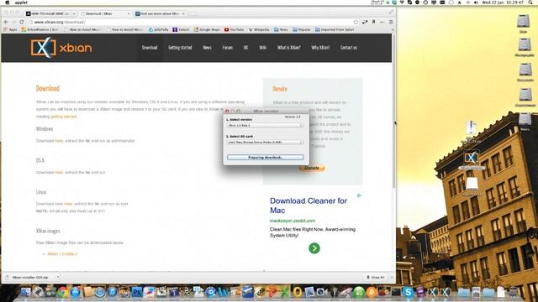Click the OS X download here link

(x=59, y=173)
